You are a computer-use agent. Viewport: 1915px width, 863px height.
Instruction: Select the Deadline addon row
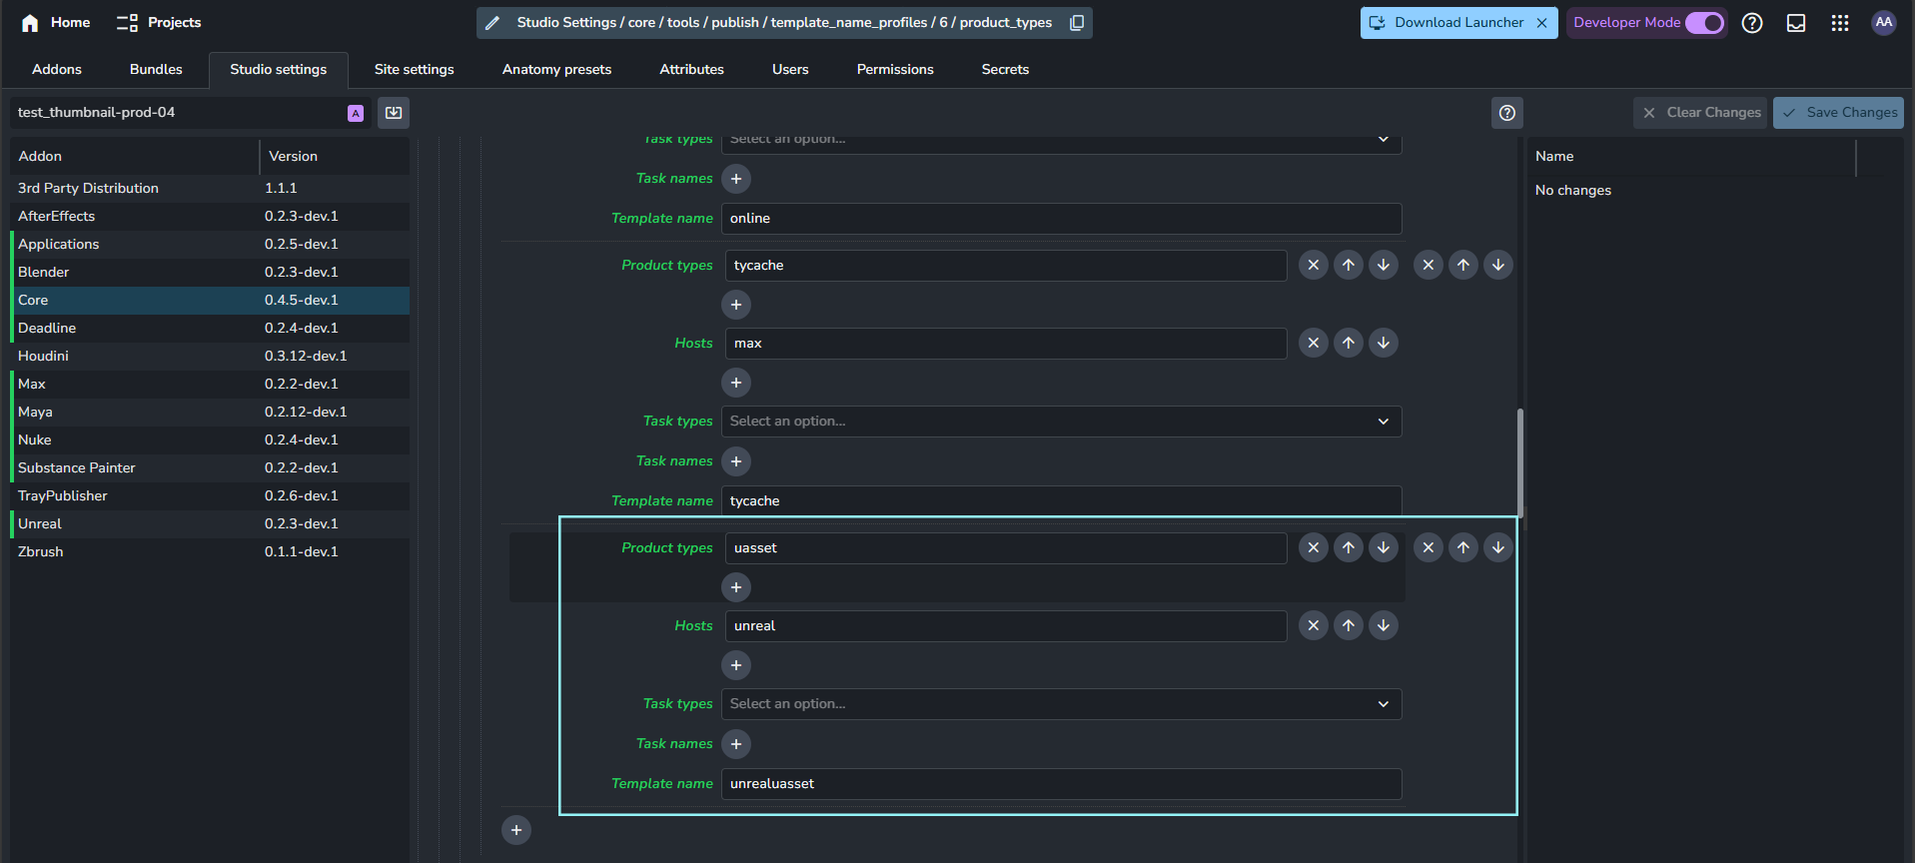(x=210, y=329)
